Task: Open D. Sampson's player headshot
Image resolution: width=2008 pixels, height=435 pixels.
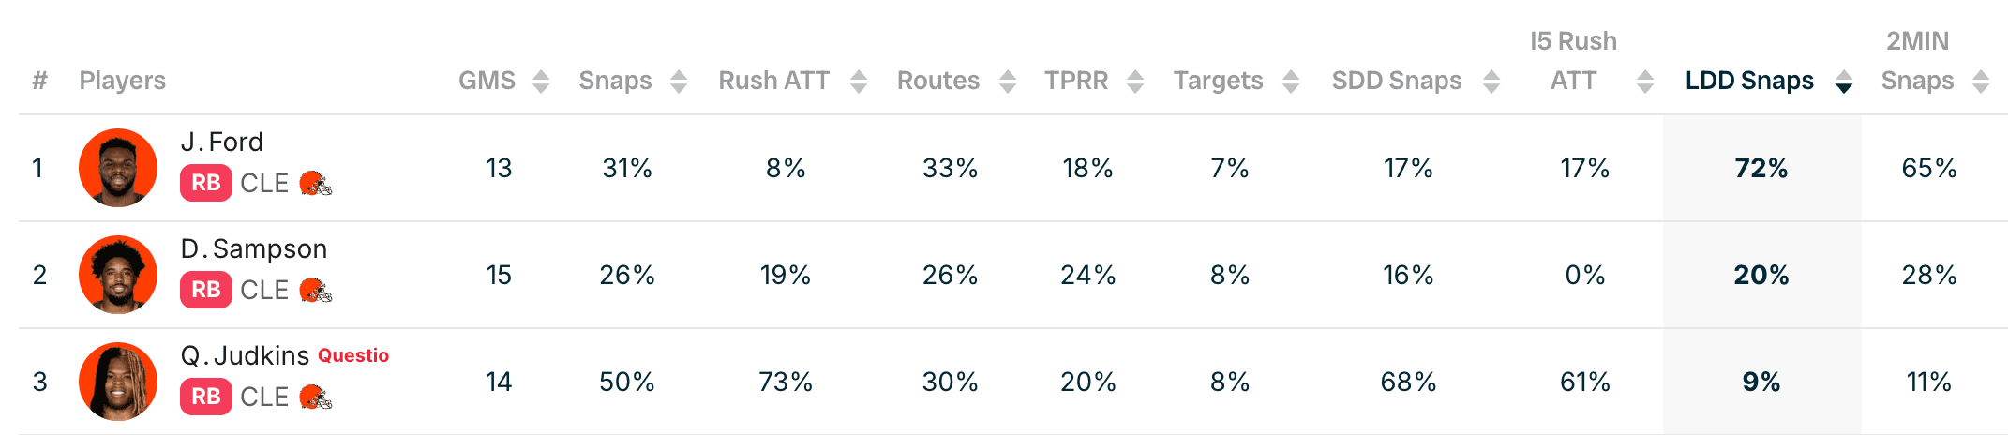Action: click(x=118, y=275)
